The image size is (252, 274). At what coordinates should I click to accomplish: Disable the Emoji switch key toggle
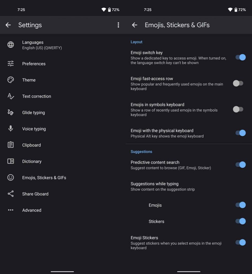click(240, 57)
